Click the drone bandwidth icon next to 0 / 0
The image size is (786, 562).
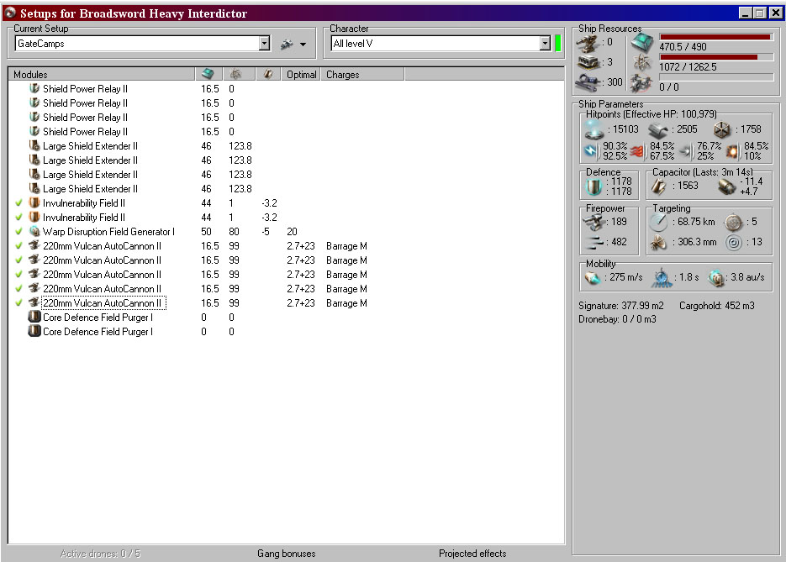coord(642,83)
